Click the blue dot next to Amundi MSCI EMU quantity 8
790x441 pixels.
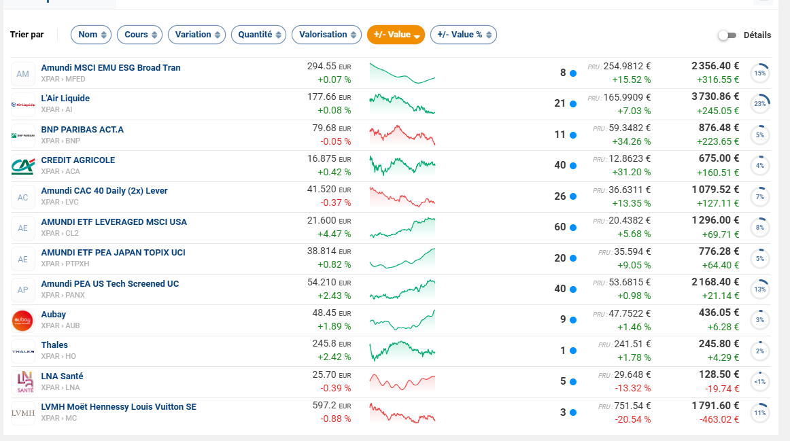[x=573, y=73]
